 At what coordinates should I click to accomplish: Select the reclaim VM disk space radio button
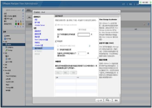click(x=58, y=49)
